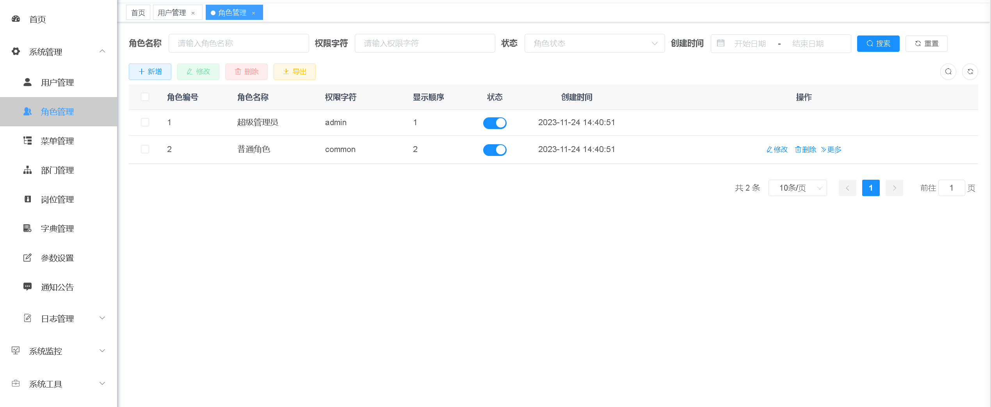Open 字典管理 in the sidebar

pos(59,228)
